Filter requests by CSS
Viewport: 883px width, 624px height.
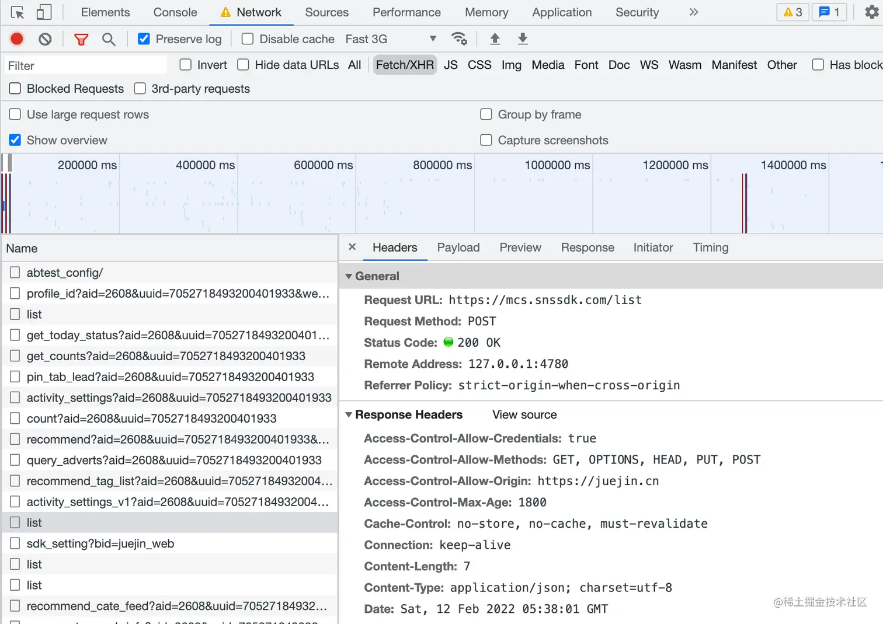pyautogui.click(x=479, y=65)
